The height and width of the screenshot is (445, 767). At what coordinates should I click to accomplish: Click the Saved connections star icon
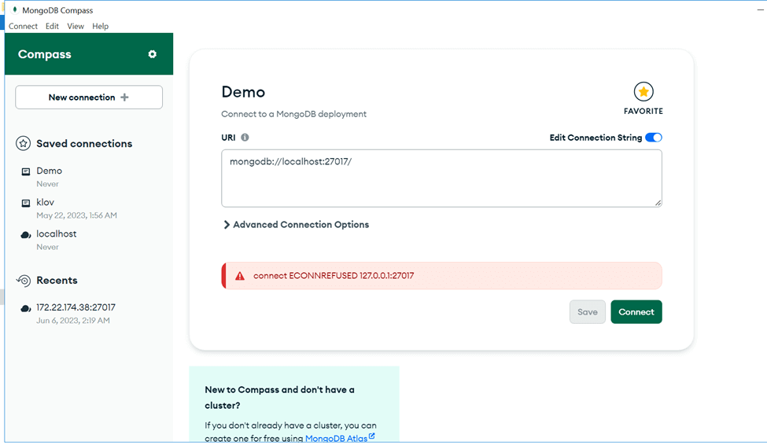[23, 143]
